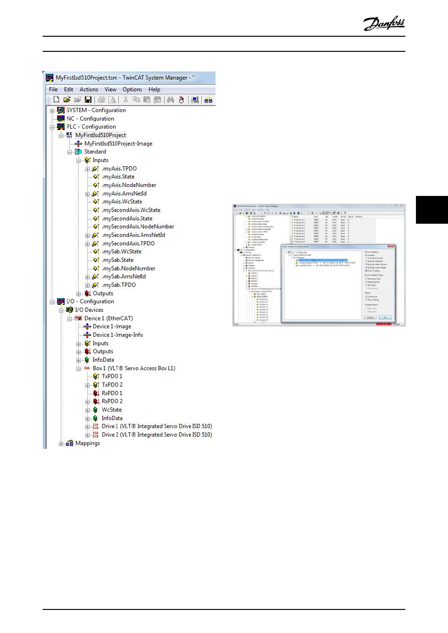Select the RxPDO 2 item
The height and width of the screenshot is (633, 448).
[x=112, y=402]
